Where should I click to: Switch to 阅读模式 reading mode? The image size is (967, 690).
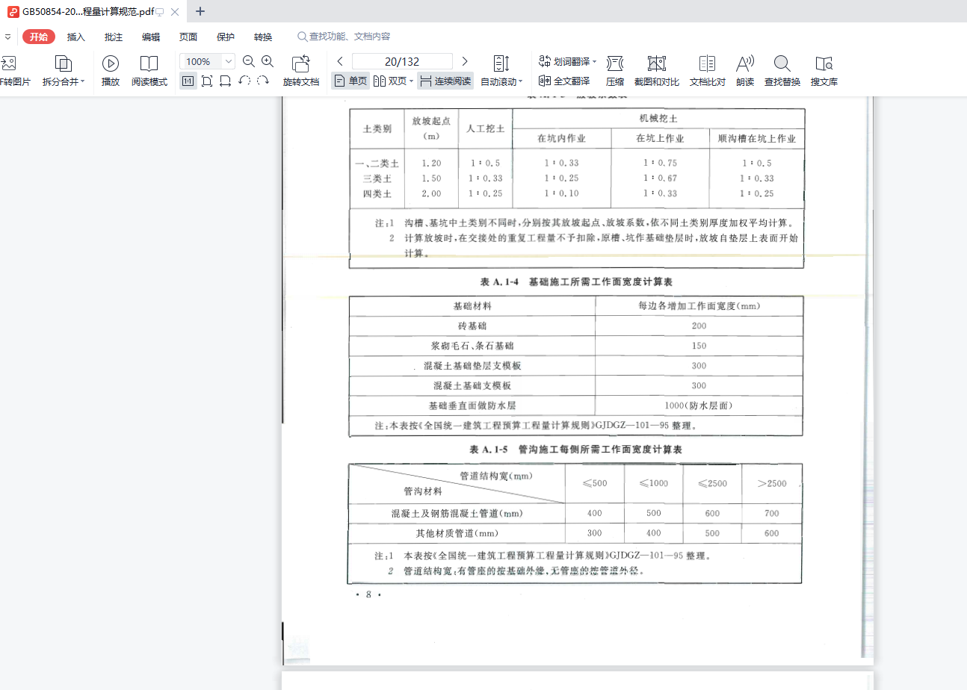(149, 71)
